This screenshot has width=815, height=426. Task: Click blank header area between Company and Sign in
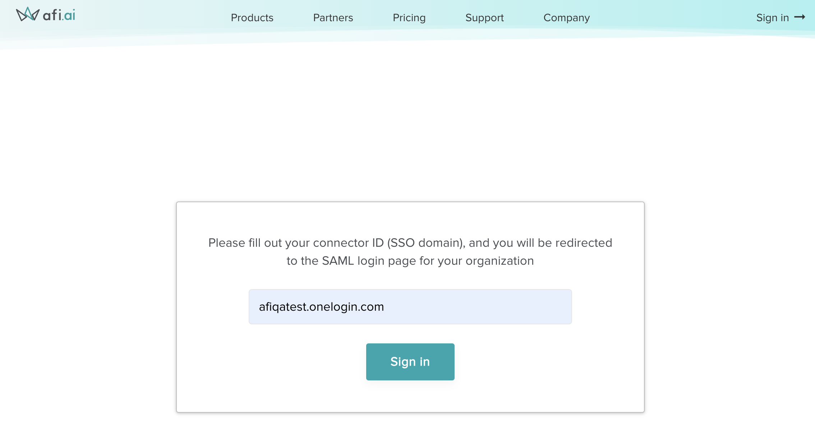click(x=672, y=18)
